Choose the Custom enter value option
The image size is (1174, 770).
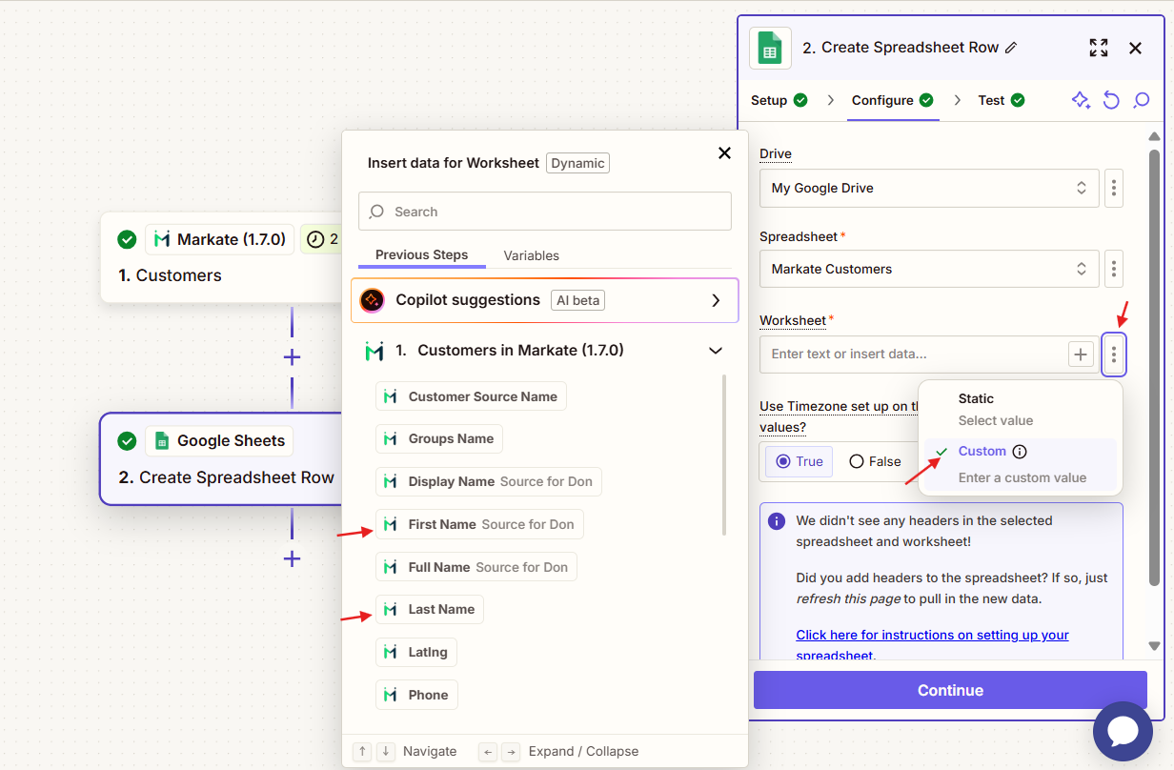point(1020,464)
